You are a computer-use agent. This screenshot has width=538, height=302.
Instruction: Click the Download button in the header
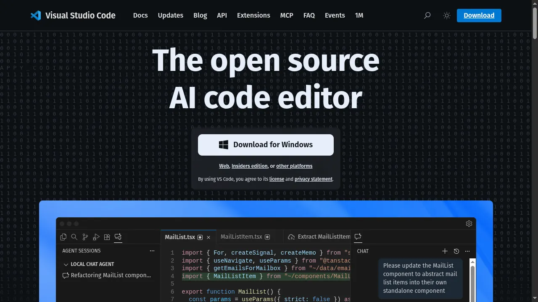479,15
